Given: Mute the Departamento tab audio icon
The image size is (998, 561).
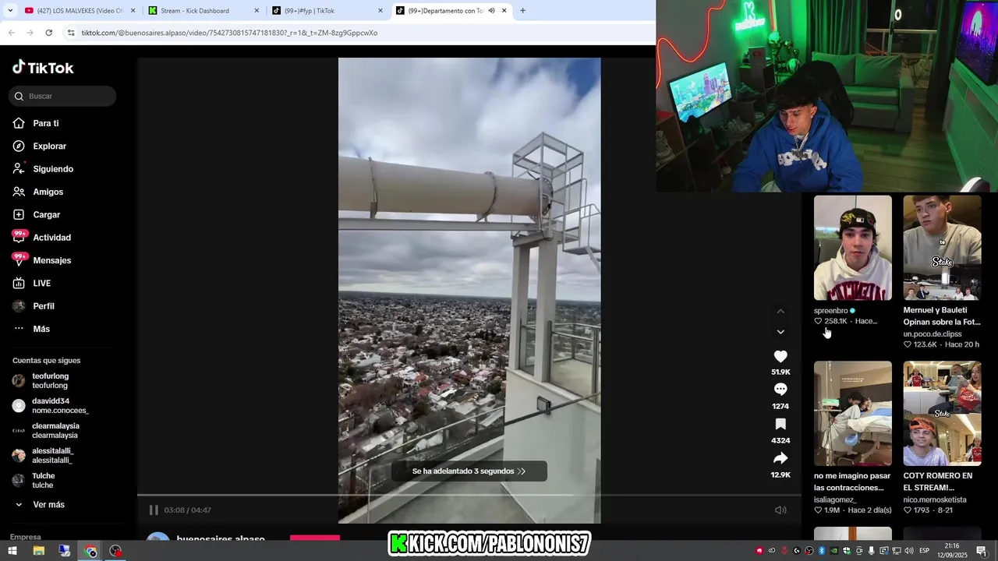Looking at the screenshot, I should pos(491,11).
